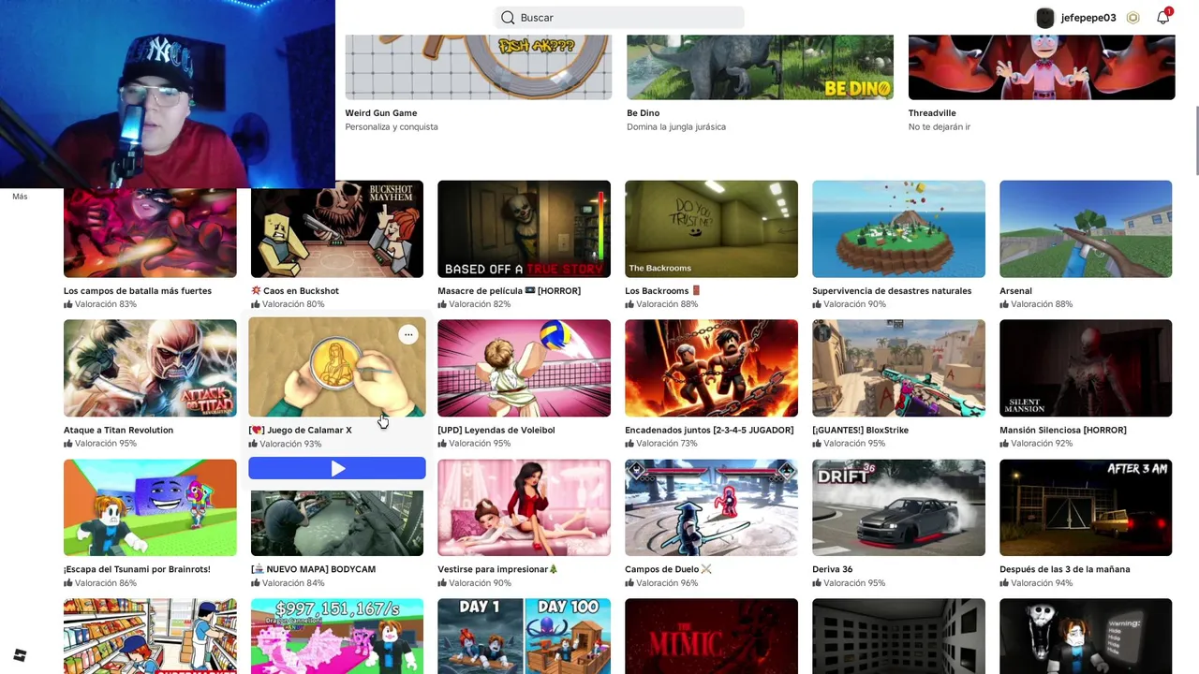Click the page vertical scrollbar
The width and height of the screenshot is (1199, 674).
1195,140
